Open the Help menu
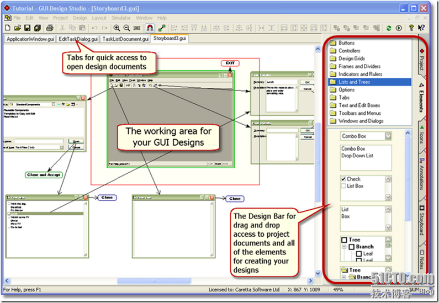The image size is (439, 303). coord(162,18)
